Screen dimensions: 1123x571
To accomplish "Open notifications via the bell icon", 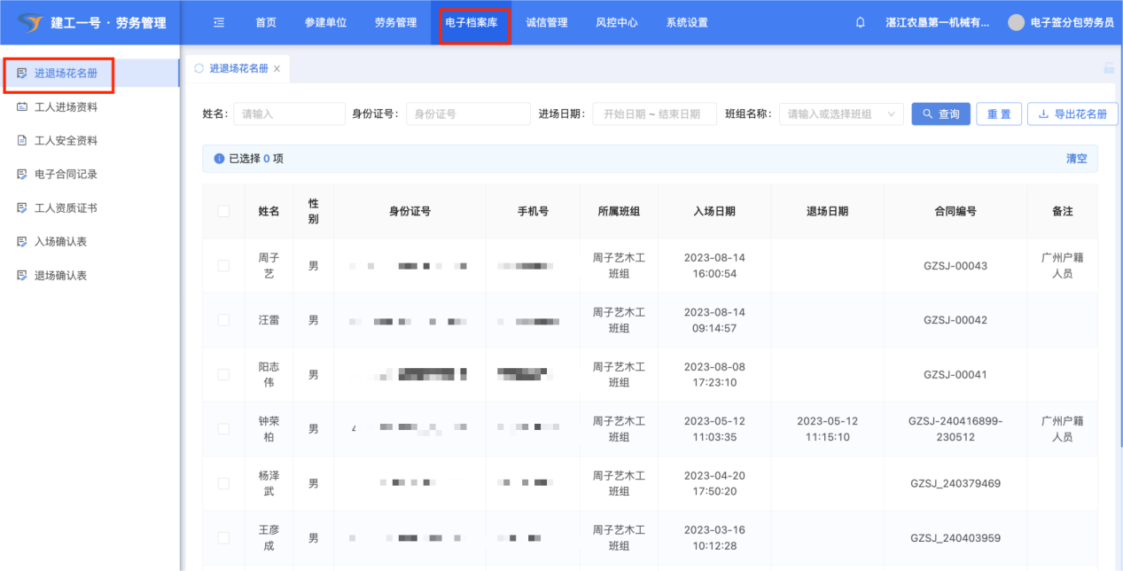I will pos(860,23).
